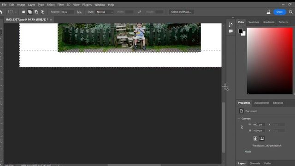Set canvas orientation to portrait
The width and height of the screenshot is (295, 166).
tap(255, 138)
